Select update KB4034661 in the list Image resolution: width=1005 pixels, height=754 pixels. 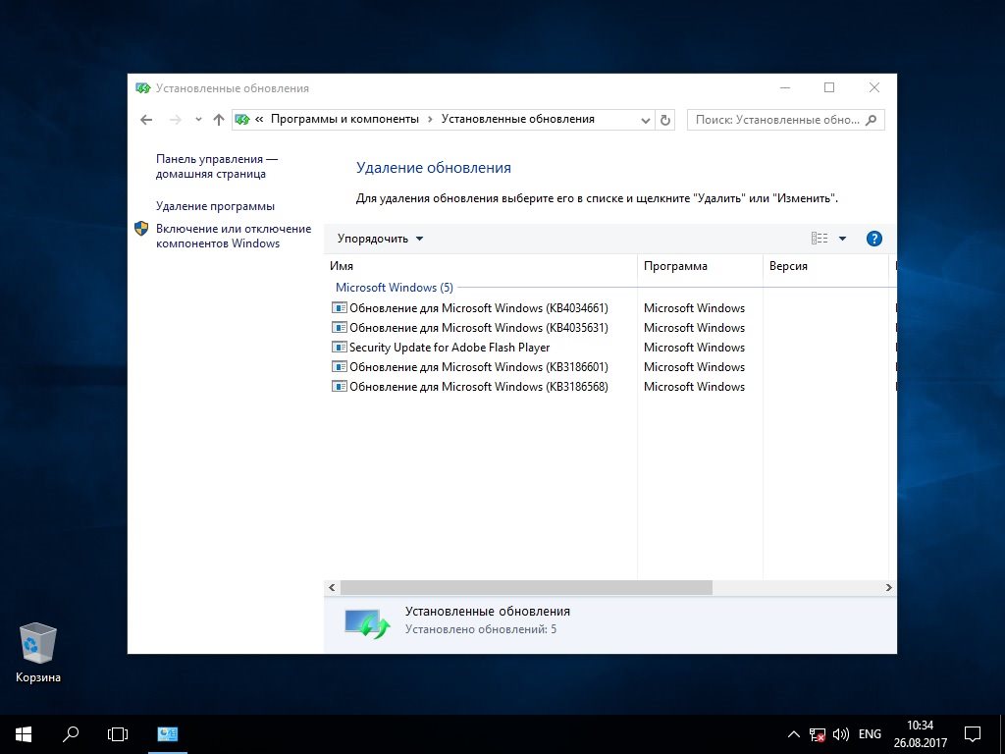coord(478,308)
